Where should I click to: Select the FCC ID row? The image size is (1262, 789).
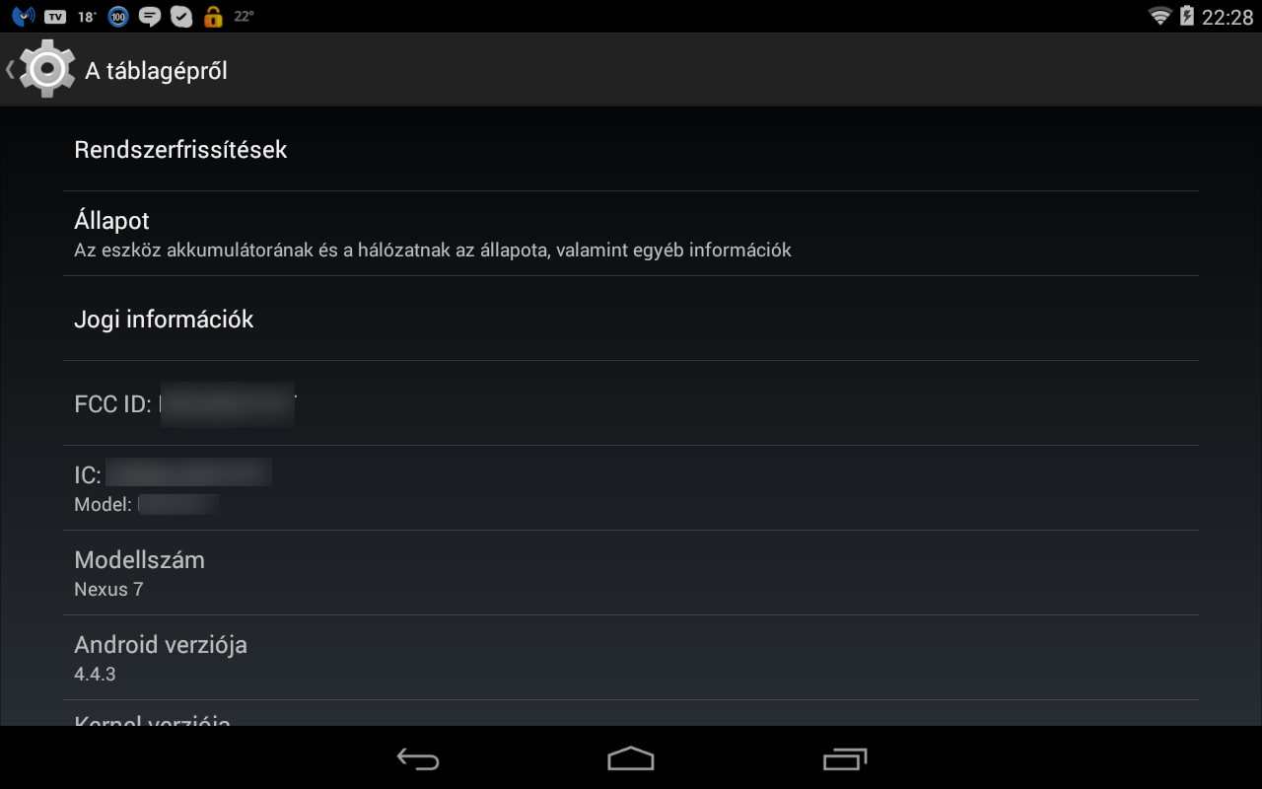[631, 403]
